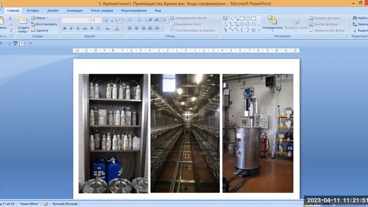
Task: Switch to the Дизайн tab
Action: coord(53,10)
